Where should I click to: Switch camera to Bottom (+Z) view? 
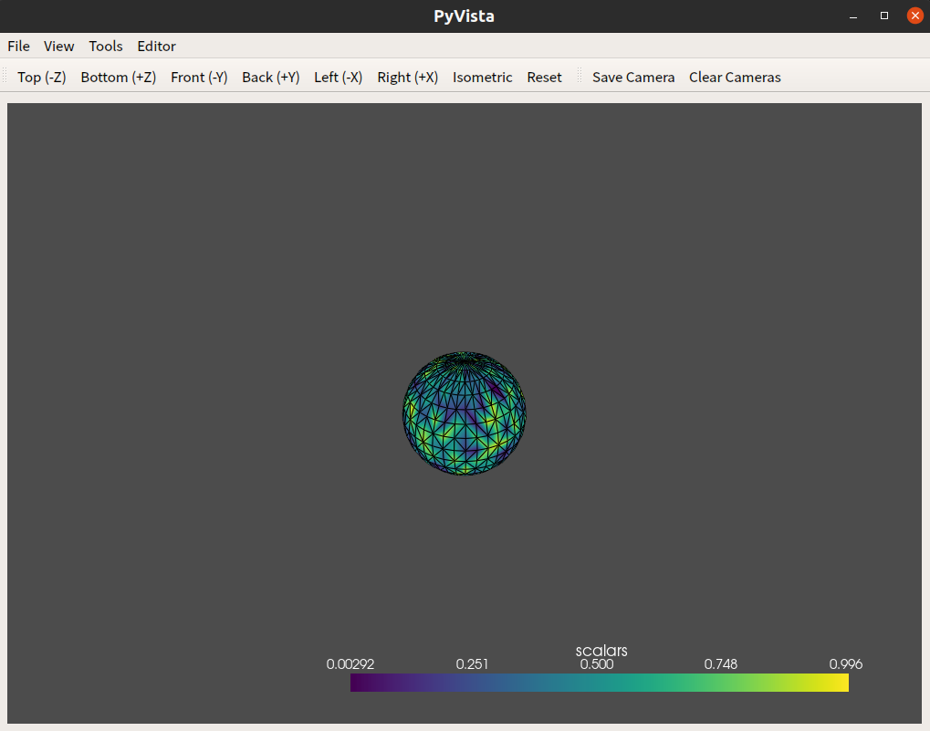pyautogui.click(x=119, y=77)
